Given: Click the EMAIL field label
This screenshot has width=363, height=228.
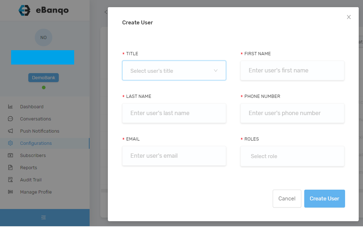Looking at the screenshot, I should pyautogui.click(x=133, y=139).
